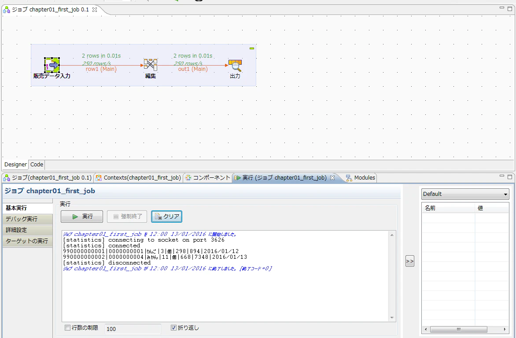Image resolution: width=516 pixels, height=338 pixels.
Task: Click the クリア clear console button
Action: point(166,217)
